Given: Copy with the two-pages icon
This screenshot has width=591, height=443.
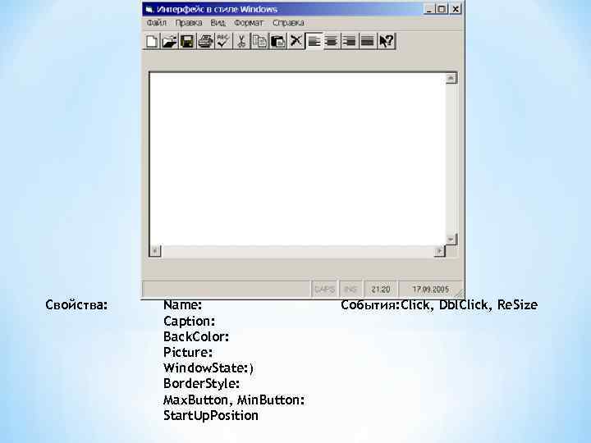Looking at the screenshot, I should pos(259,41).
